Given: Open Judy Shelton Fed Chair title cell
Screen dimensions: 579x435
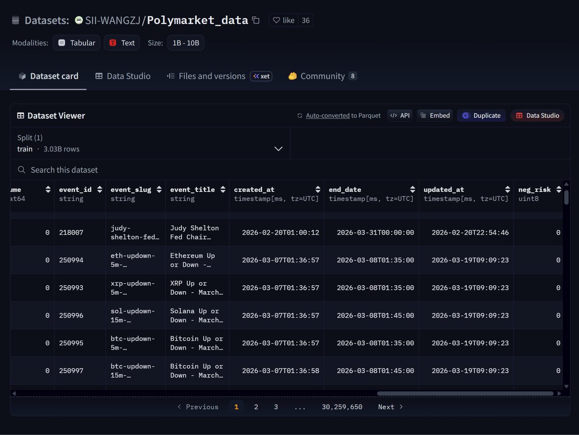Looking at the screenshot, I should tap(197, 233).
